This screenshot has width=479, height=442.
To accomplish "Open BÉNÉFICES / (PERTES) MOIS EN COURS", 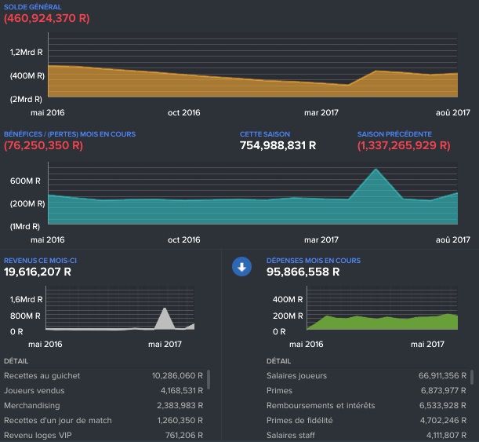I will point(70,134).
